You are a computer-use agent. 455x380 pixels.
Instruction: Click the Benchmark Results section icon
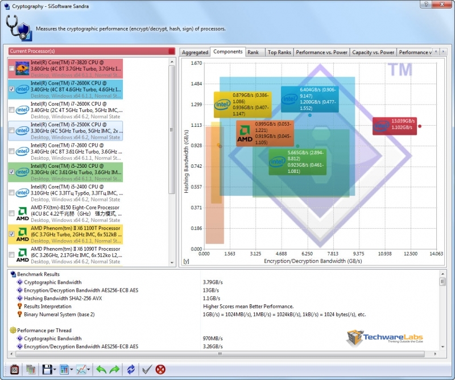pyautogui.click(x=13, y=274)
